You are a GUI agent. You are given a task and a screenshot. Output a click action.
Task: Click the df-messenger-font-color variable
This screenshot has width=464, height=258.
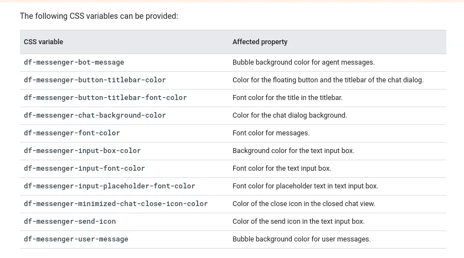[71, 133]
